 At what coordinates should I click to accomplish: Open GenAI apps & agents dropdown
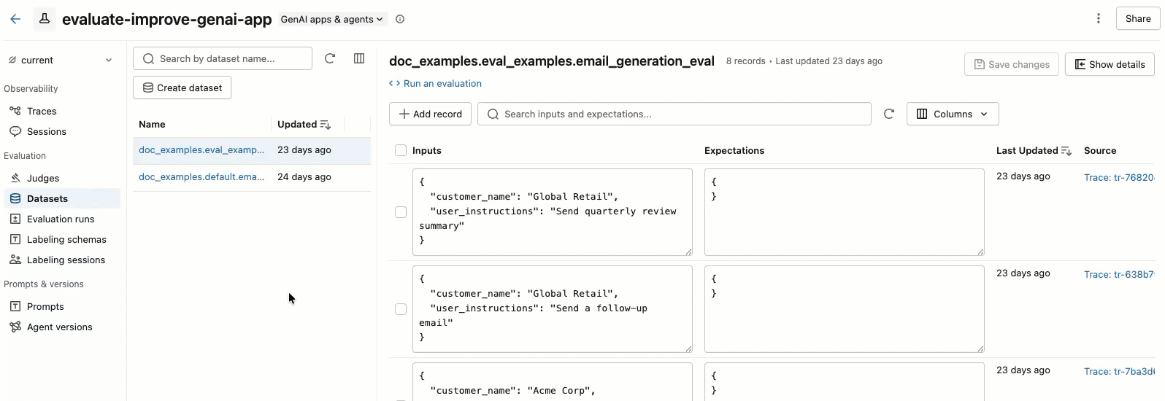(x=332, y=20)
